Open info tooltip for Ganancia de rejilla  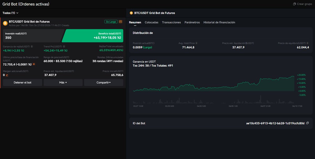[32, 46]
